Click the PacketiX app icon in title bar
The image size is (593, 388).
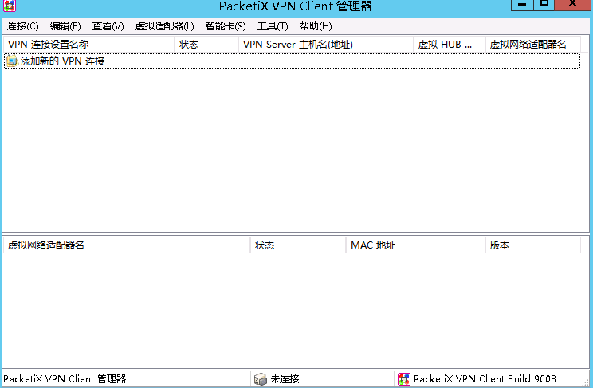click(10, 6)
